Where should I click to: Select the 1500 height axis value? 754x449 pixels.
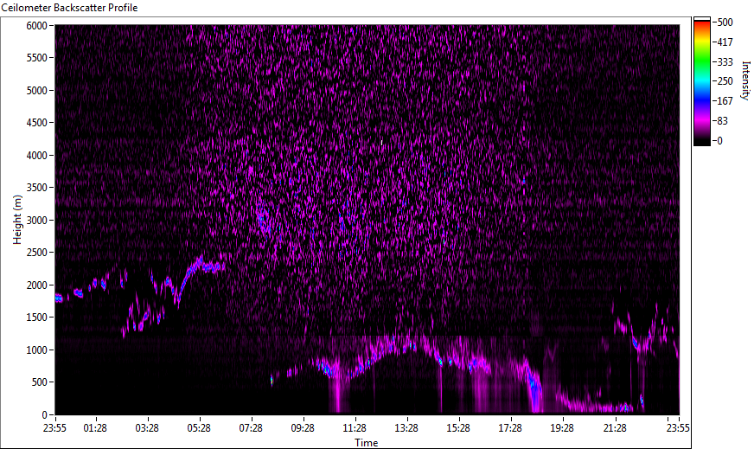pos(36,318)
